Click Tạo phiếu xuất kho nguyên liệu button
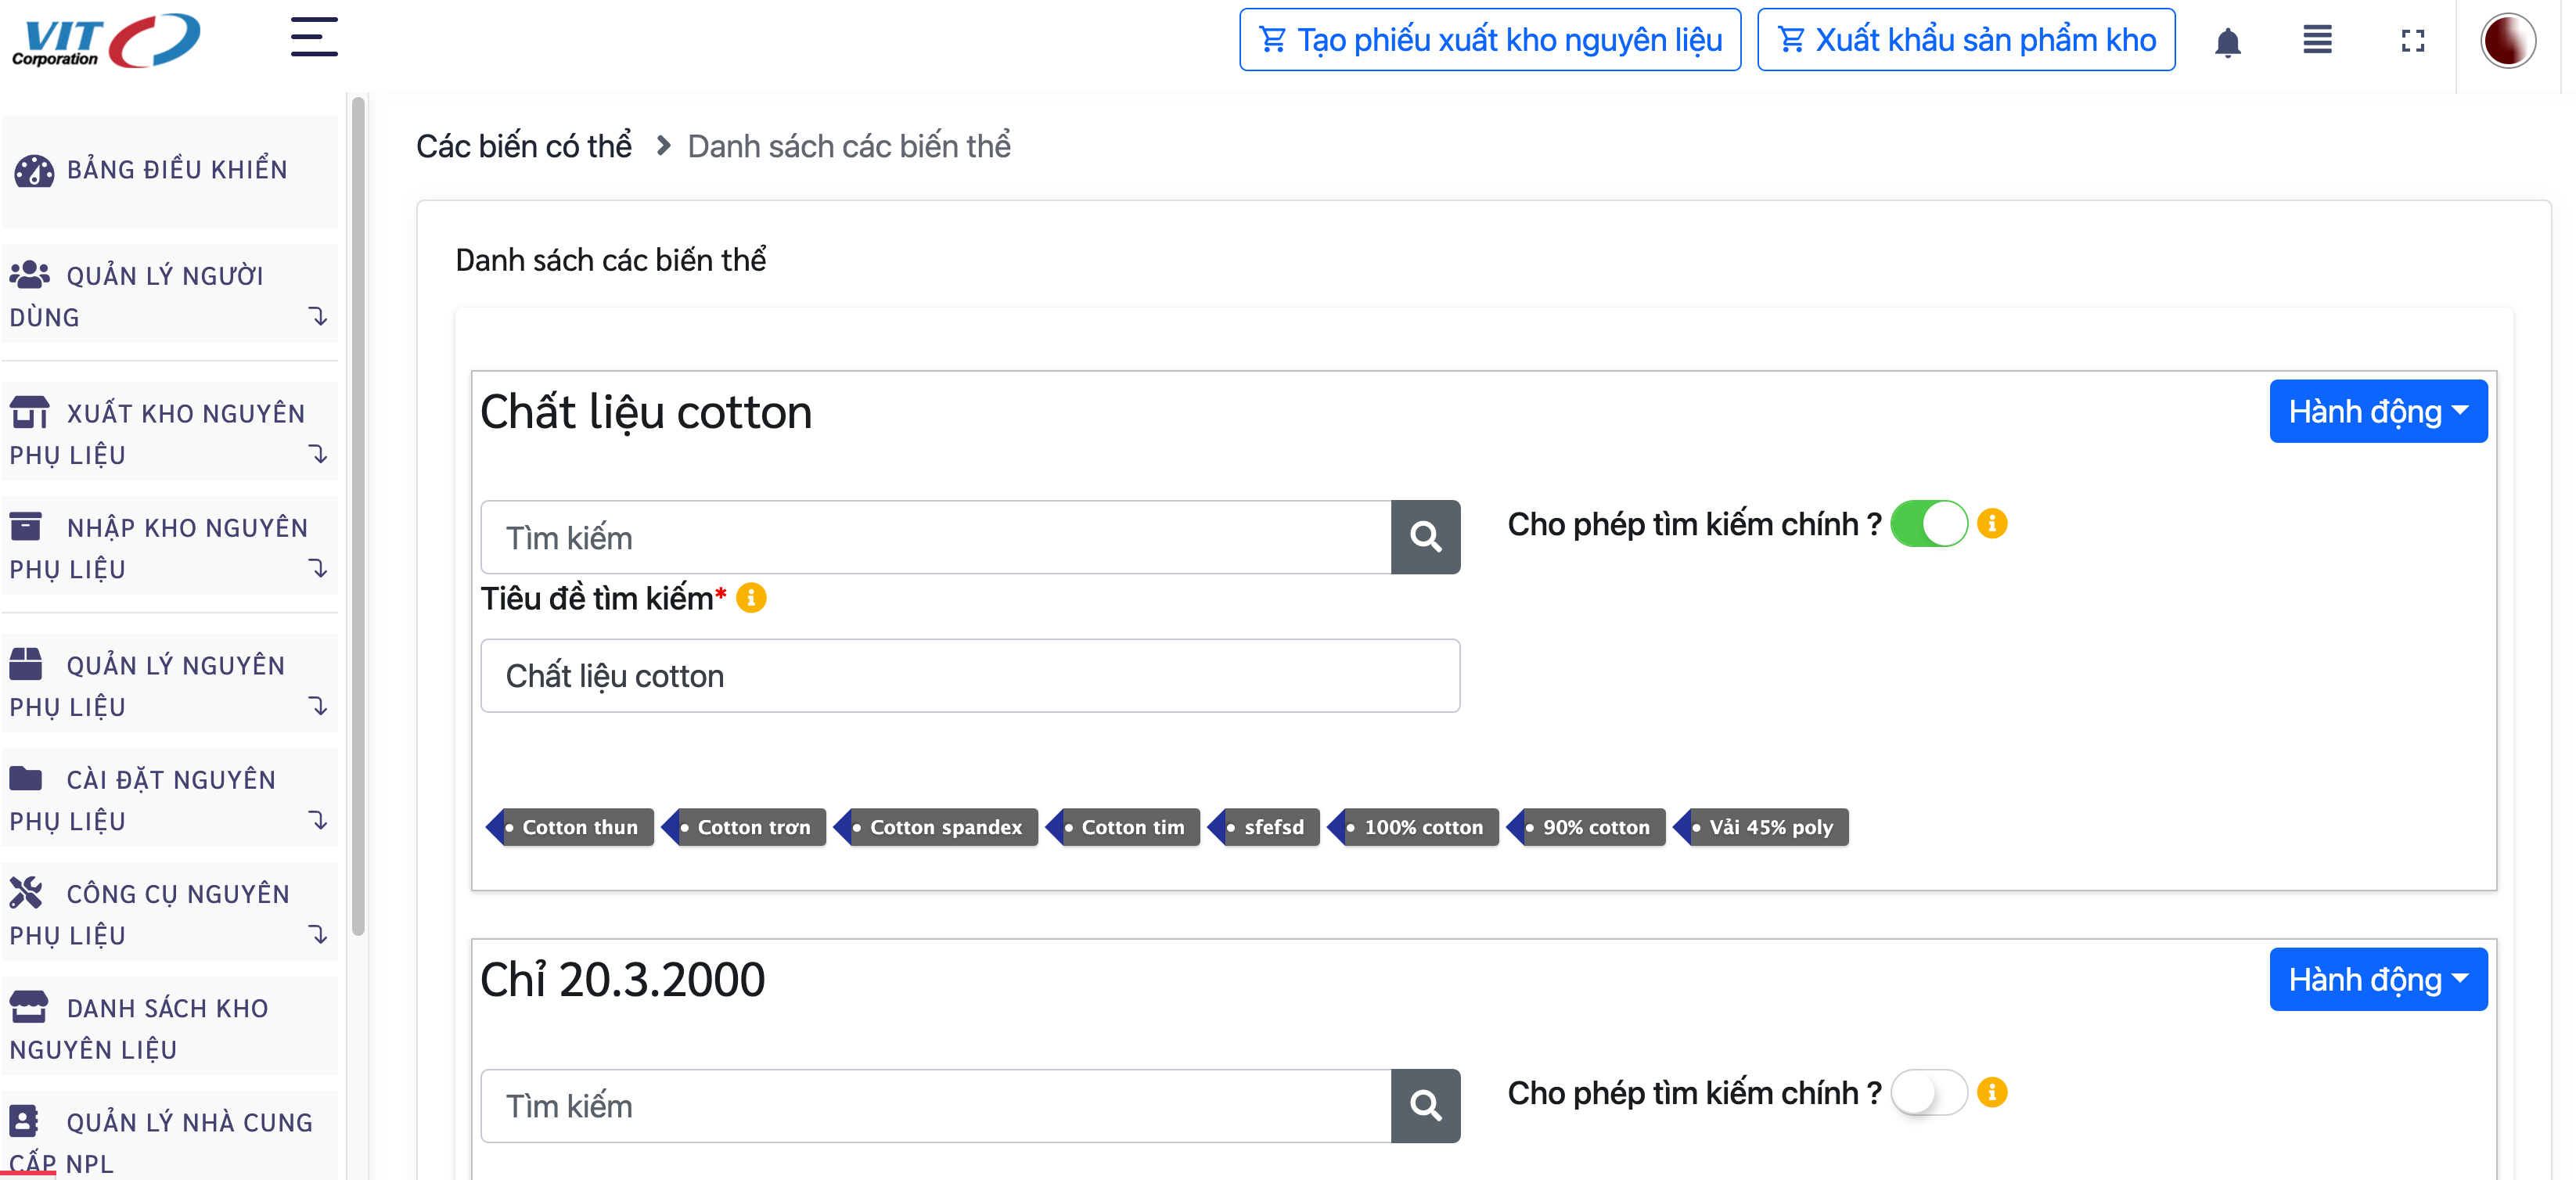 click(x=1489, y=40)
